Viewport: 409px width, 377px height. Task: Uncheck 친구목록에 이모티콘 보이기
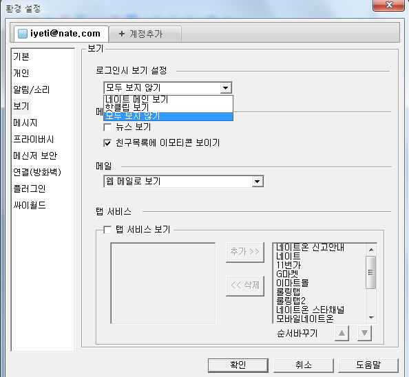tap(107, 143)
